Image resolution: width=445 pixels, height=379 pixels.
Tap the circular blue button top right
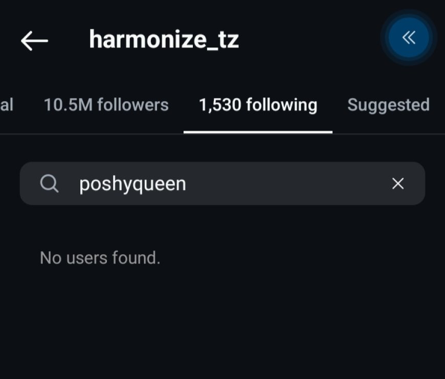pyautogui.click(x=408, y=37)
